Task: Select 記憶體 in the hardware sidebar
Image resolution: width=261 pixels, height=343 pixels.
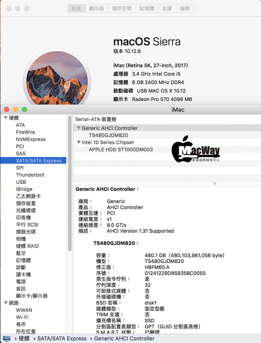Action: click(x=23, y=260)
